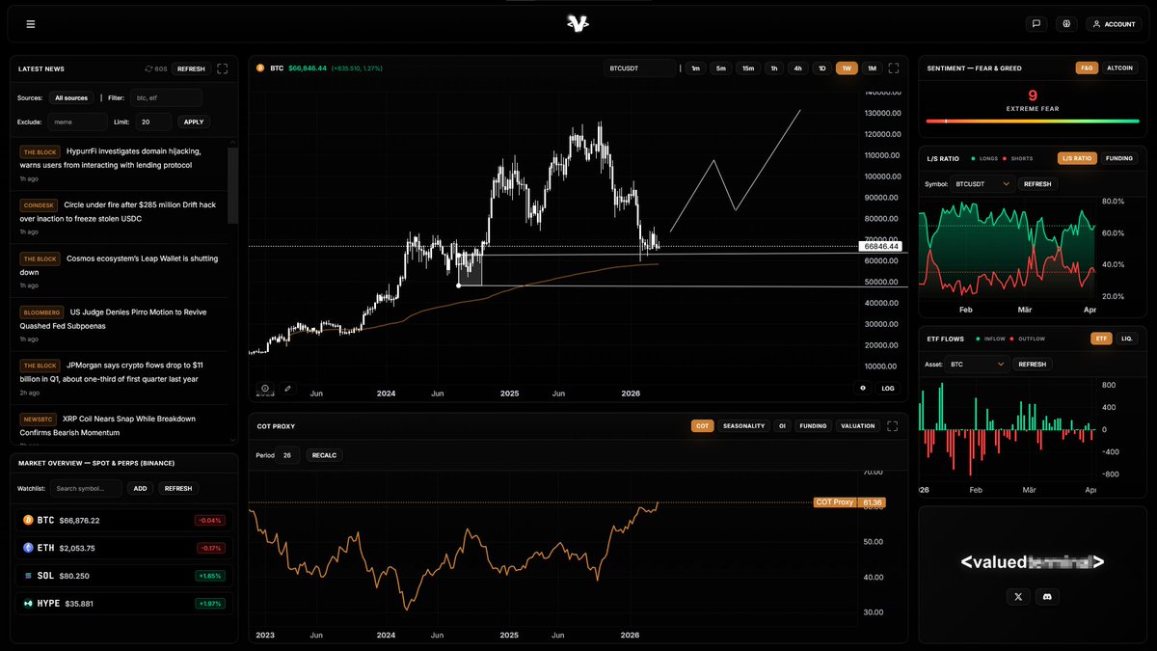This screenshot has height=651, width=1157.
Task: Select the F&G sentiment toggle
Action: click(x=1086, y=68)
